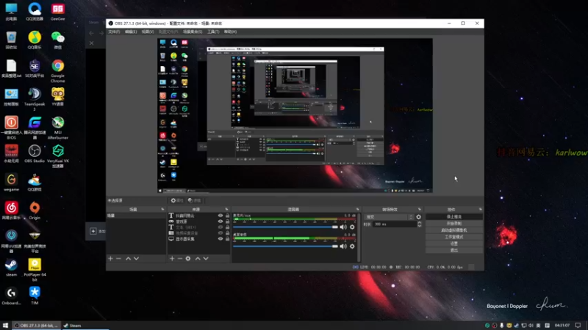Open 帮助(H) menu
588x330 pixels.
click(230, 32)
